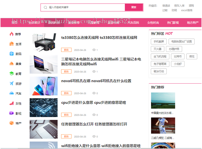202x149 pixels.
Task: Open the 数码科技 navigation tab
Action: pyautogui.click(x=54, y=23)
